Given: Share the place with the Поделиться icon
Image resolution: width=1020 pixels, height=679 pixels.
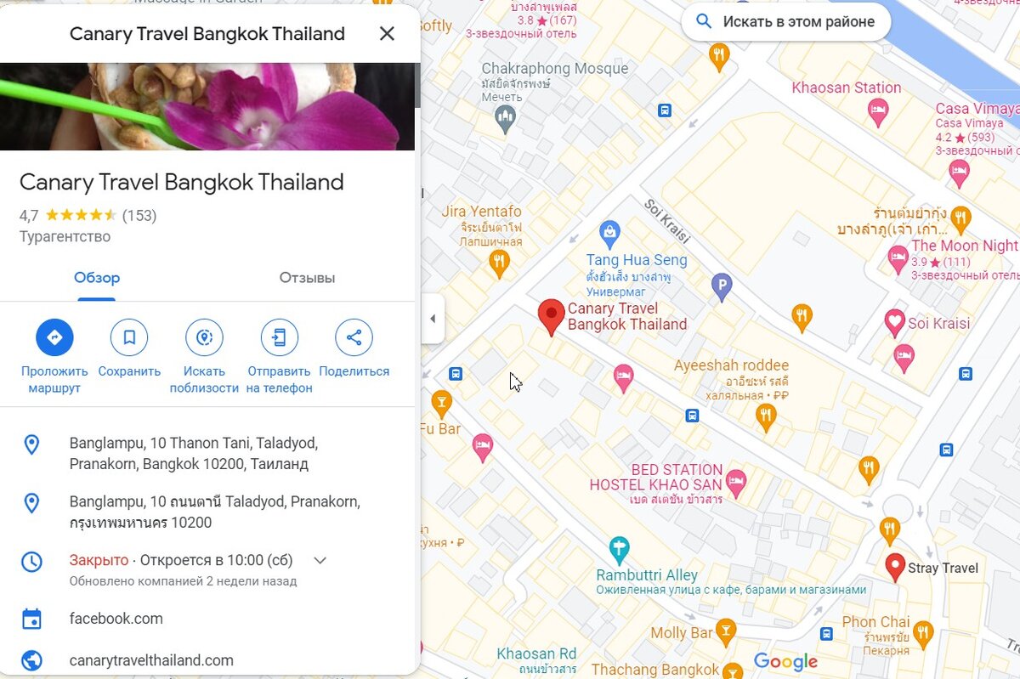Looking at the screenshot, I should pos(354,337).
